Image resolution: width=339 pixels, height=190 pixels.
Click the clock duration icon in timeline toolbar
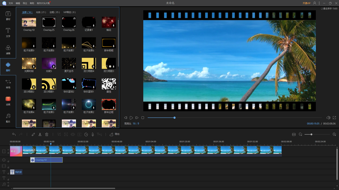tap(86, 134)
